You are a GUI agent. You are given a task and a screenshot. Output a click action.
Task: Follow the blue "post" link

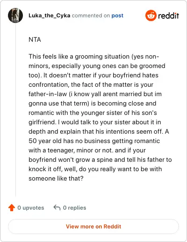click(117, 15)
